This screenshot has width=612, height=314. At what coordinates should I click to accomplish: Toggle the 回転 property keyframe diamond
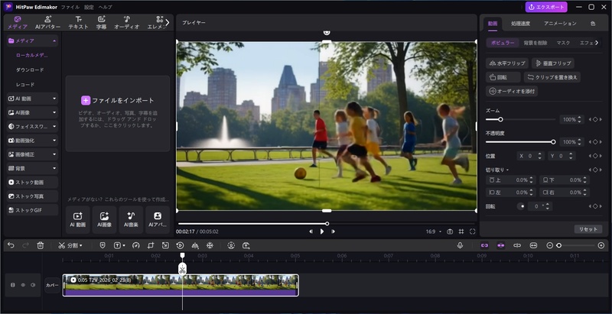tap(595, 206)
